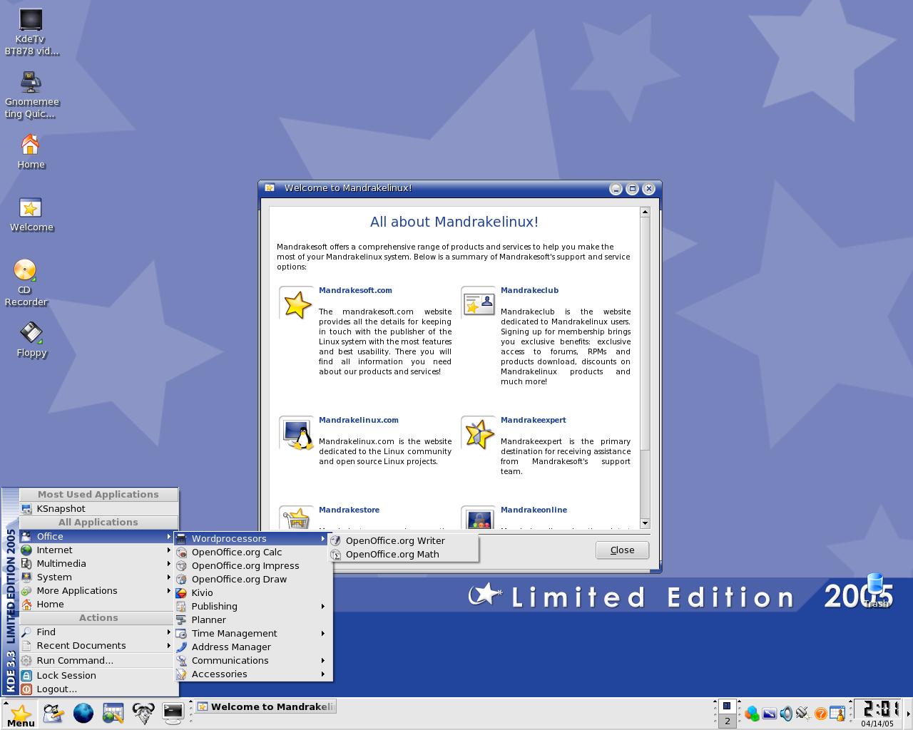
Task: Expand the Publishing submenu
Action: (x=253, y=606)
